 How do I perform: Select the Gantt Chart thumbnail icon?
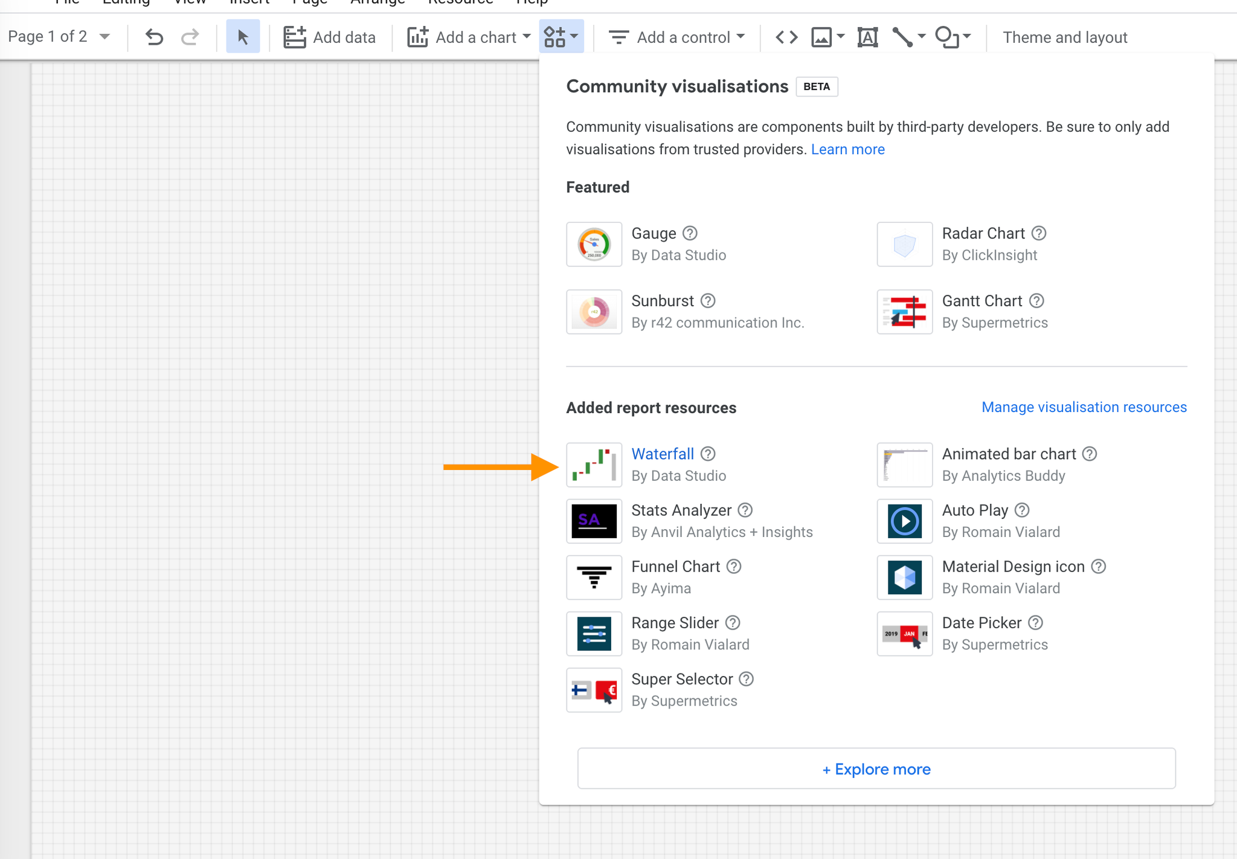coord(904,312)
